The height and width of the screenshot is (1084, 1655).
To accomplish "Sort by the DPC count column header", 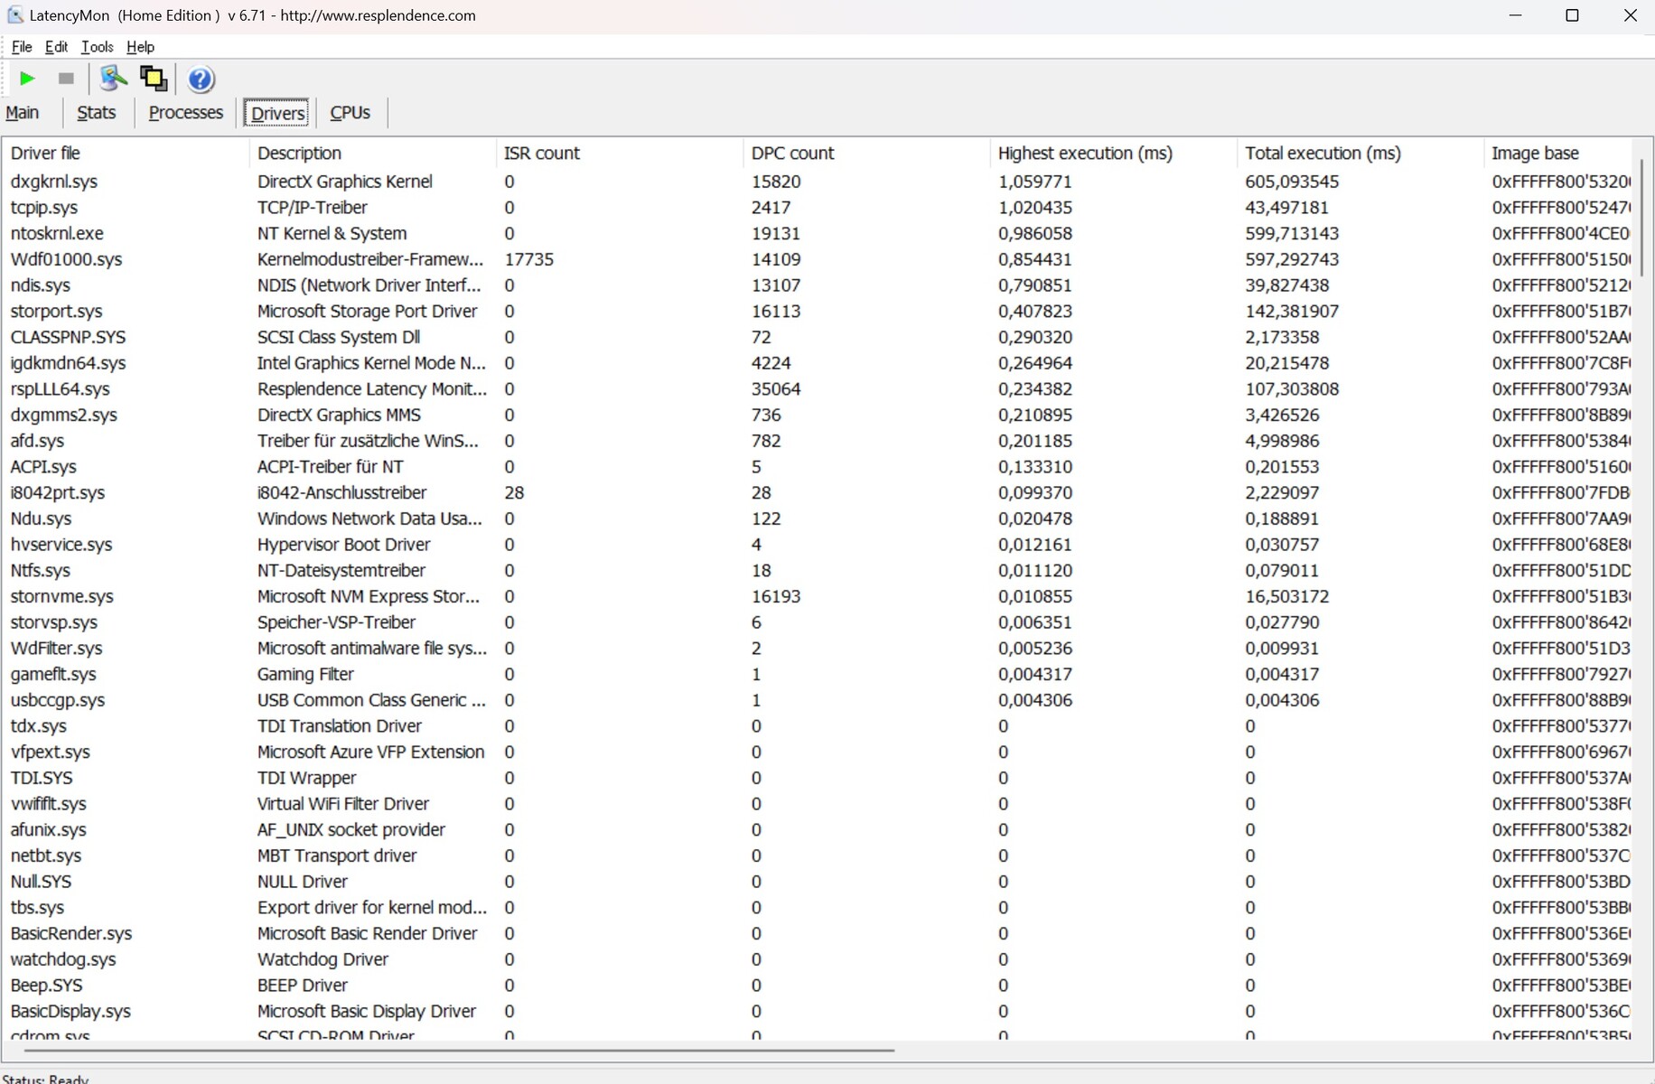I will pos(792,154).
